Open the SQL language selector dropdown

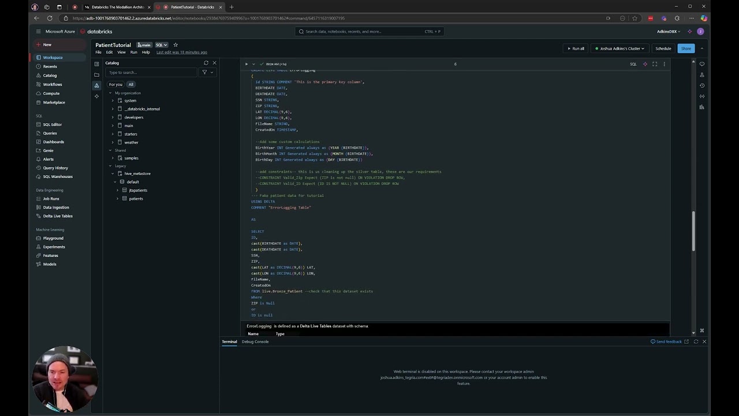162,45
